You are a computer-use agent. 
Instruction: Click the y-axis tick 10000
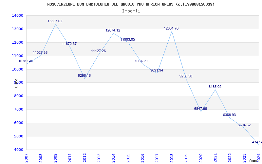[x=17, y=69]
